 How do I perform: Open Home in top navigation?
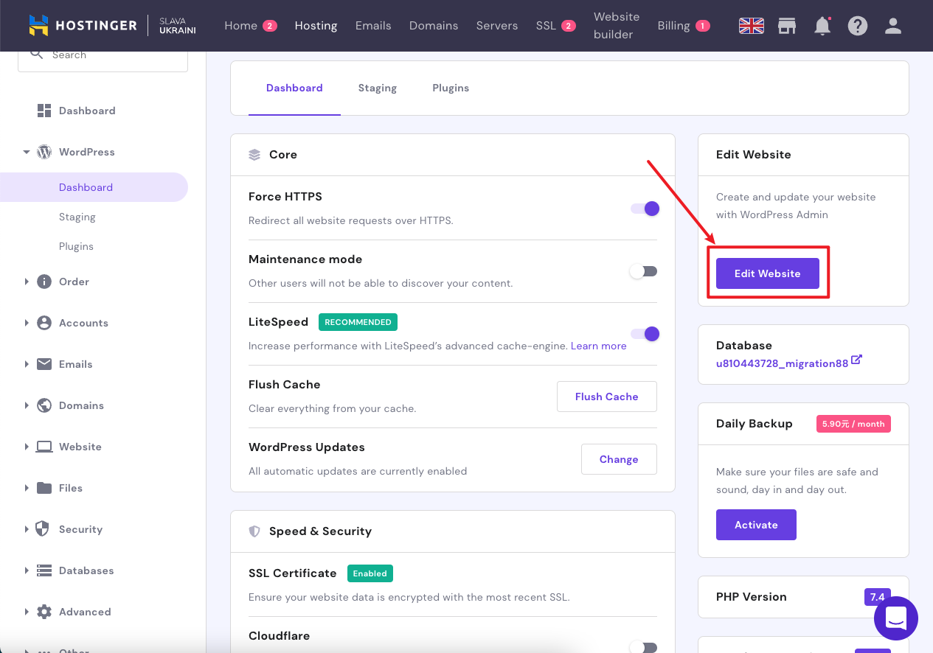click(241, 26)
